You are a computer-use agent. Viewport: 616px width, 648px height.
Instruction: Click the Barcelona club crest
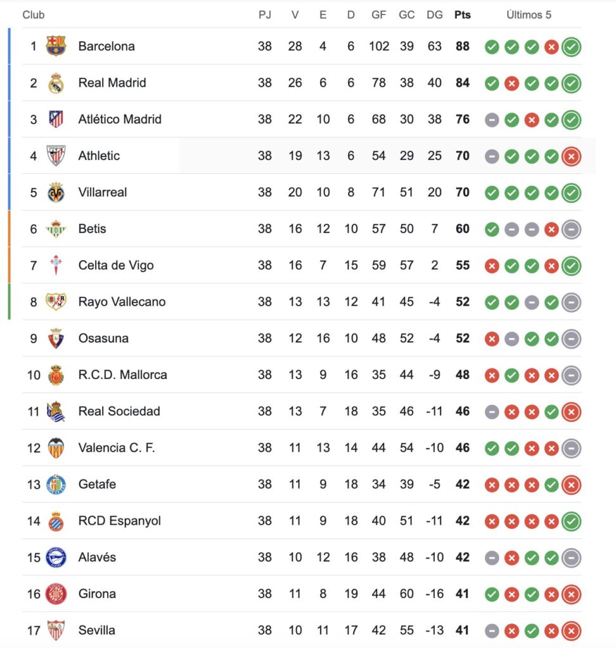pyautogui.click(x=56, y=46)
